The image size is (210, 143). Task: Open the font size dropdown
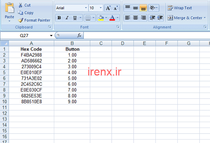(101, 8)
